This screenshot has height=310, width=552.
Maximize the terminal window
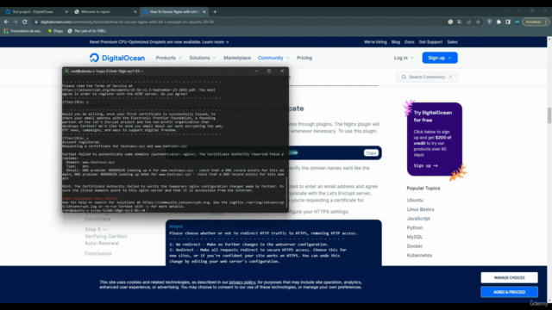[269, 71]
